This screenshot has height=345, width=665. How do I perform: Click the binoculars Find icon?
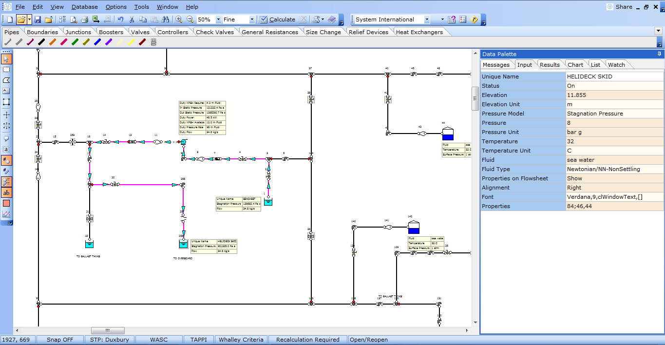click(x=165, y=19)
